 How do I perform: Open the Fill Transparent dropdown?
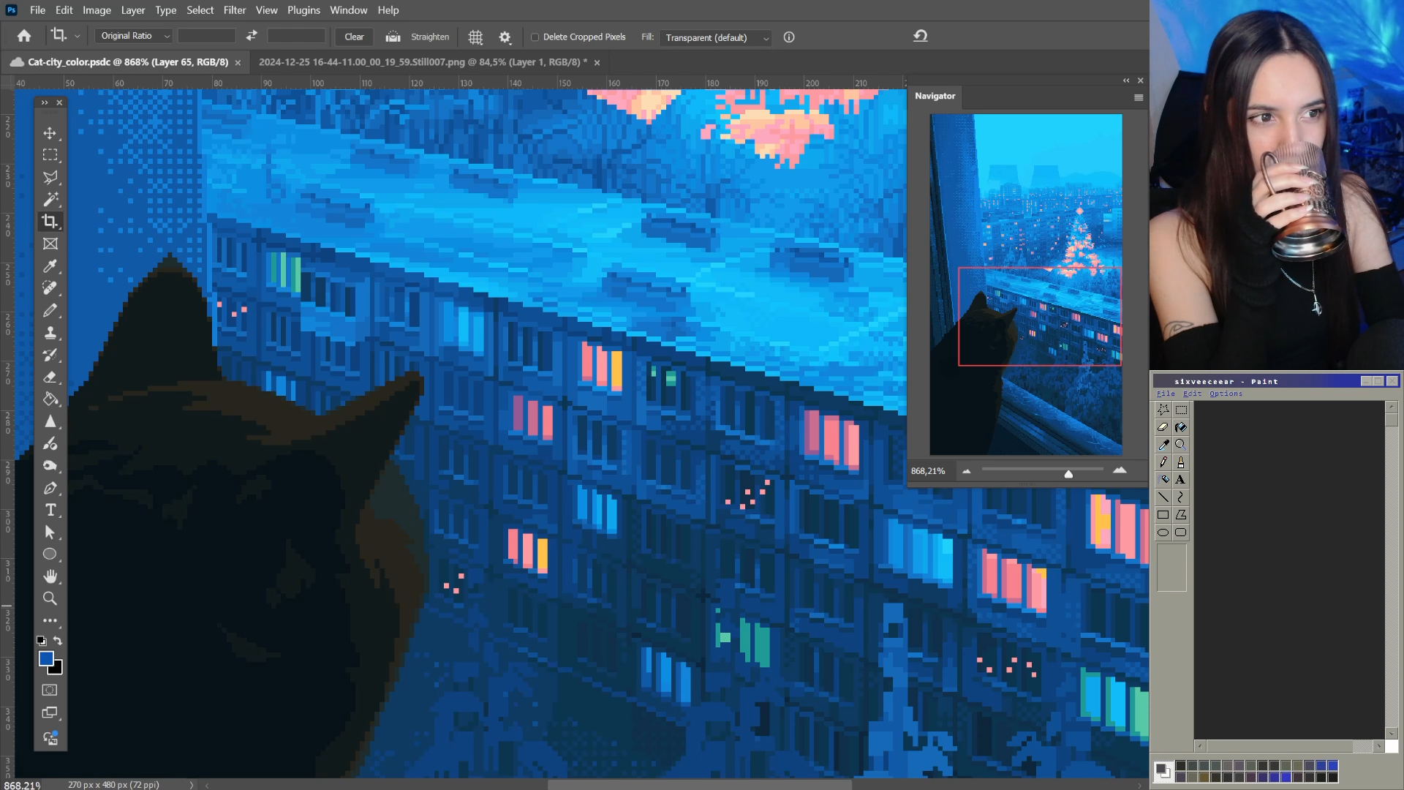click(x=715, y=37)
